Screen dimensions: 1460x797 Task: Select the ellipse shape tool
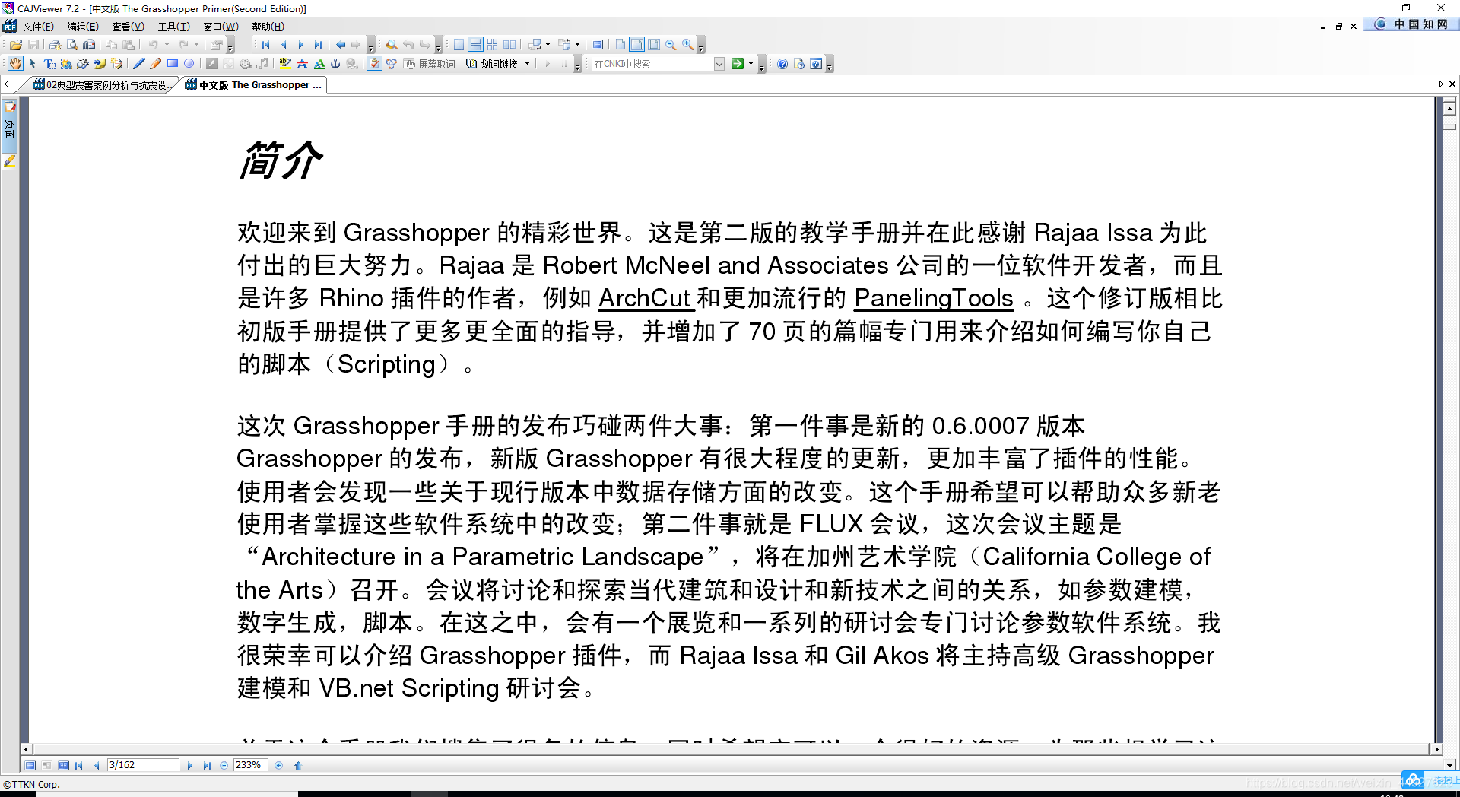(x=189, y=64)
